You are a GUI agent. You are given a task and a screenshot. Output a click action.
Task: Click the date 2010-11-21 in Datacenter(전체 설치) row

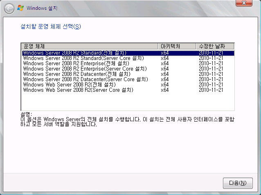pyautogui.click(x=211, y=74)
